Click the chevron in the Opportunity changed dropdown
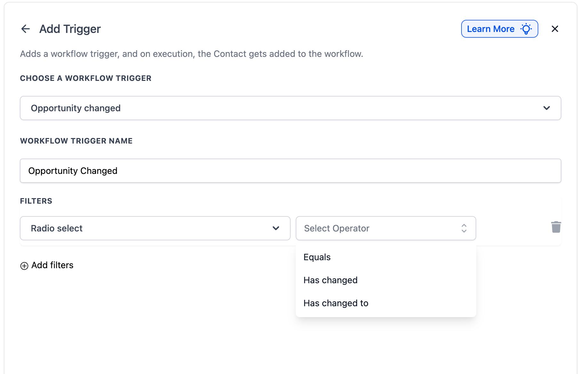 [x=546, y=108]
